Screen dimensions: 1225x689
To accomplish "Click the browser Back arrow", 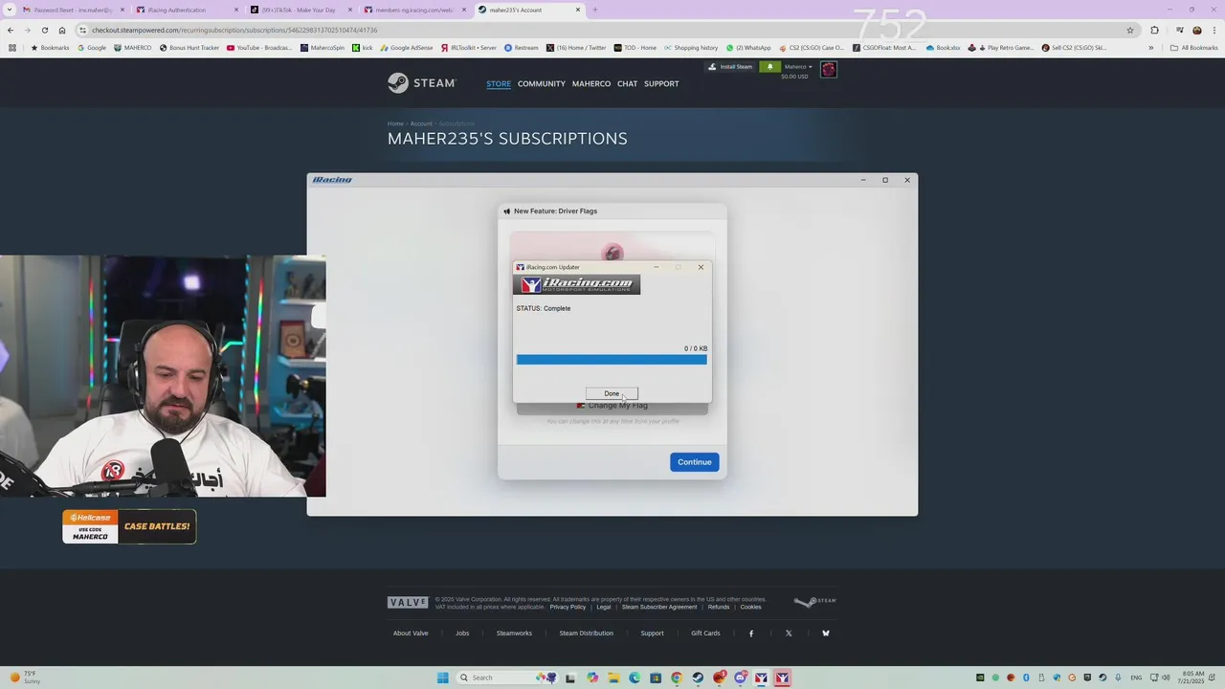I will (x=11, y=30).
